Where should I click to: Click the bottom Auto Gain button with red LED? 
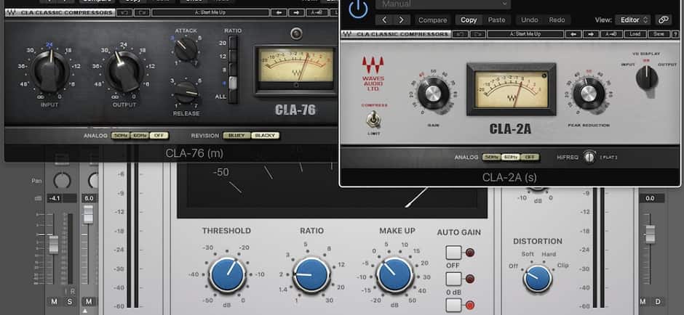(453, 305)
